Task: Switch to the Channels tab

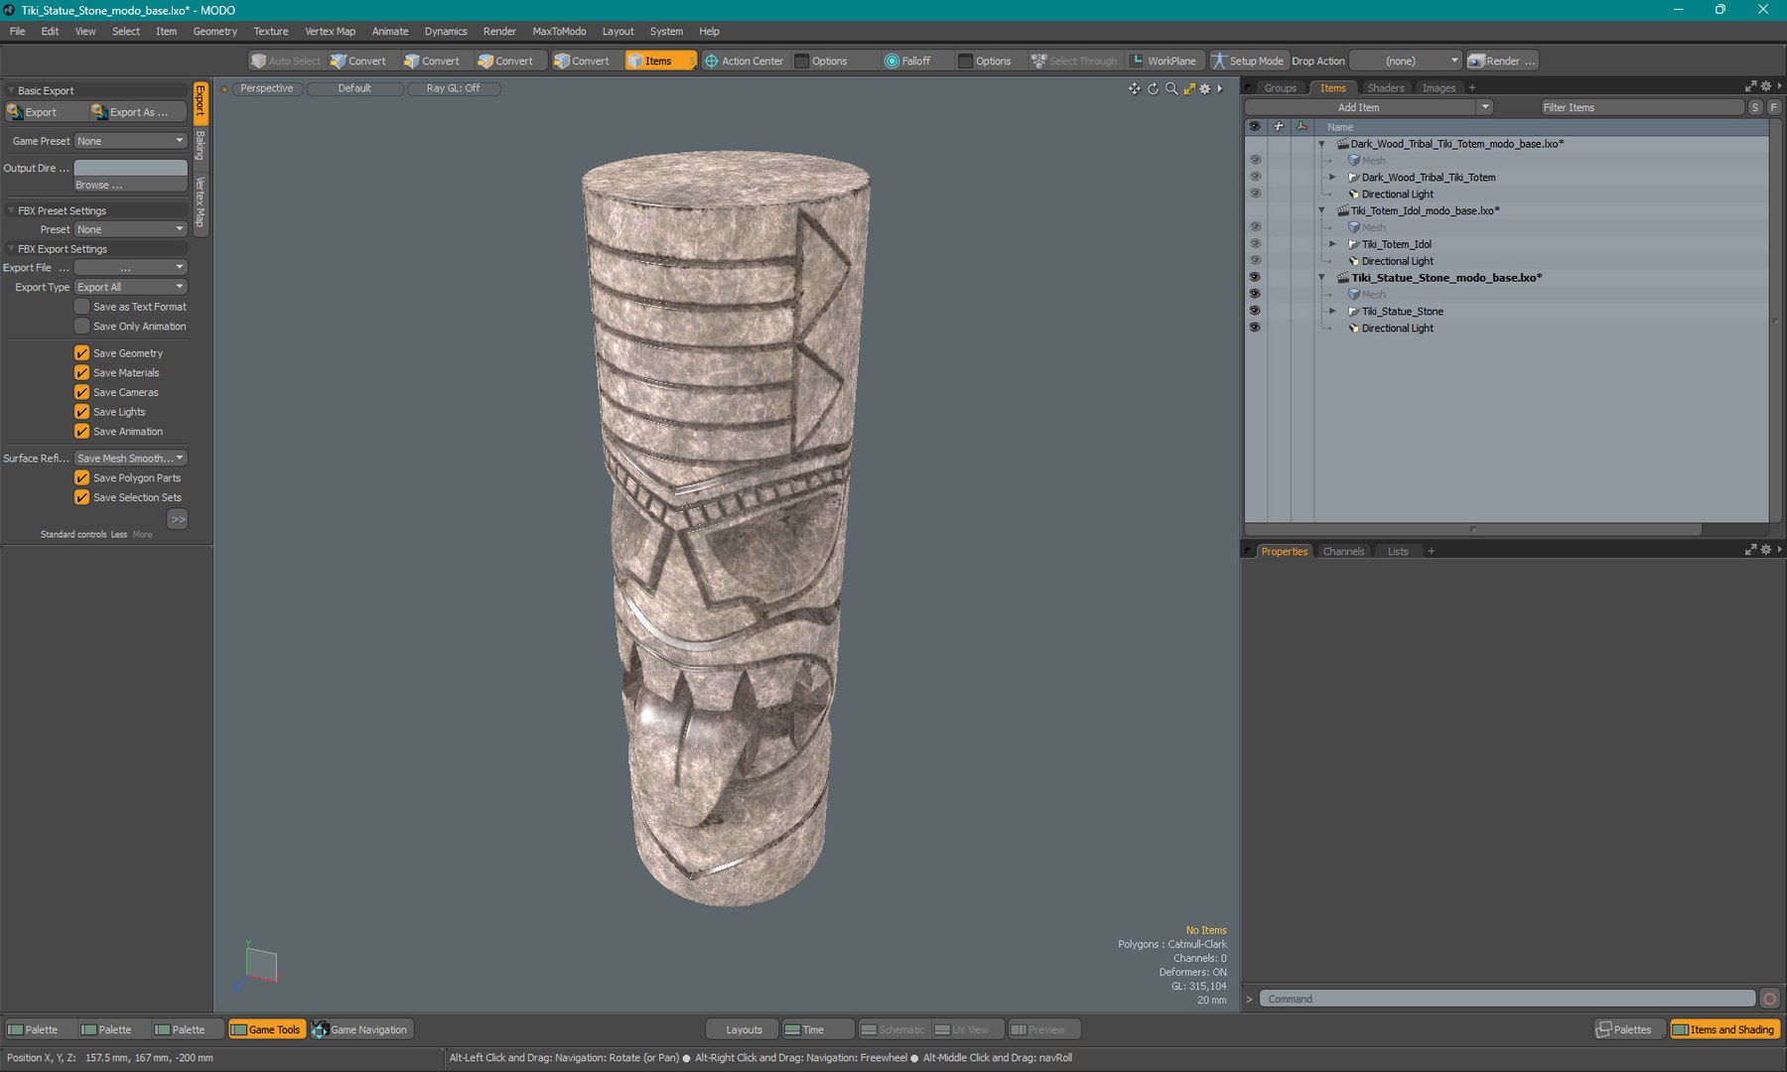Action: (x=1343, y=551)
